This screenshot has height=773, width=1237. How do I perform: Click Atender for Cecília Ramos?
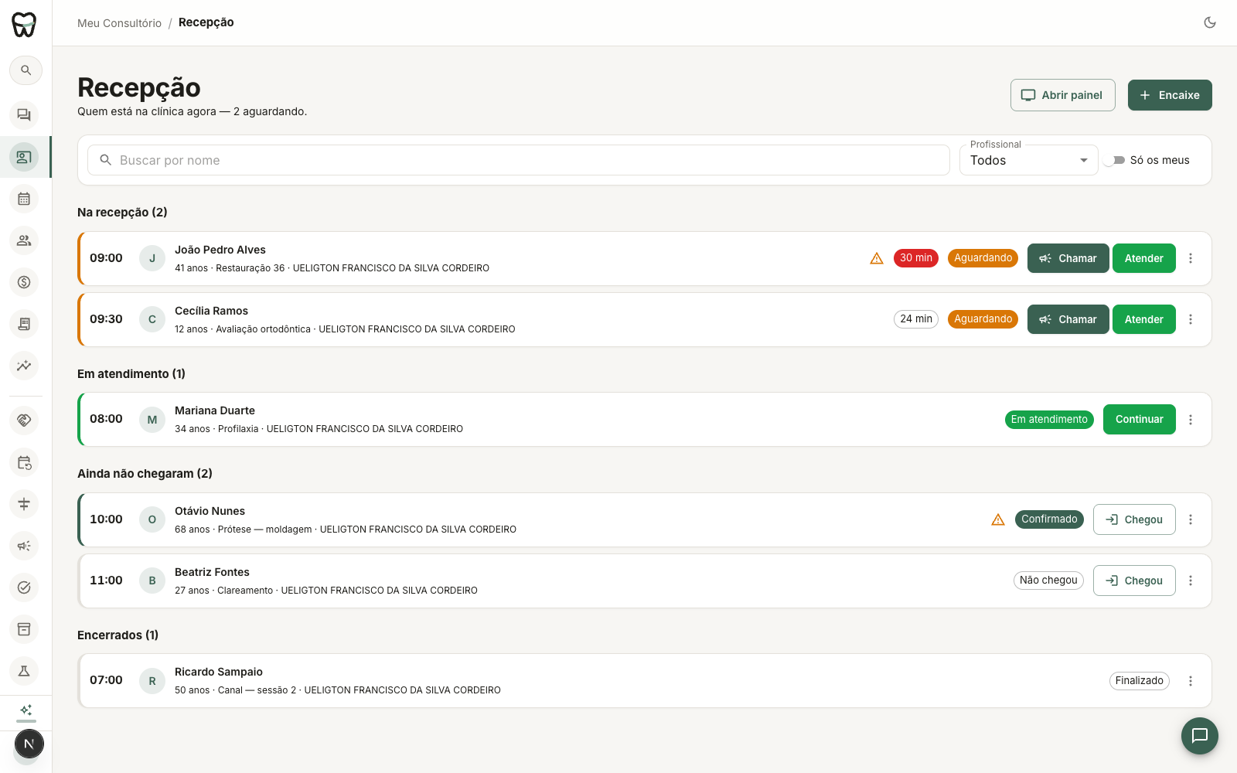pos(1143,319)
